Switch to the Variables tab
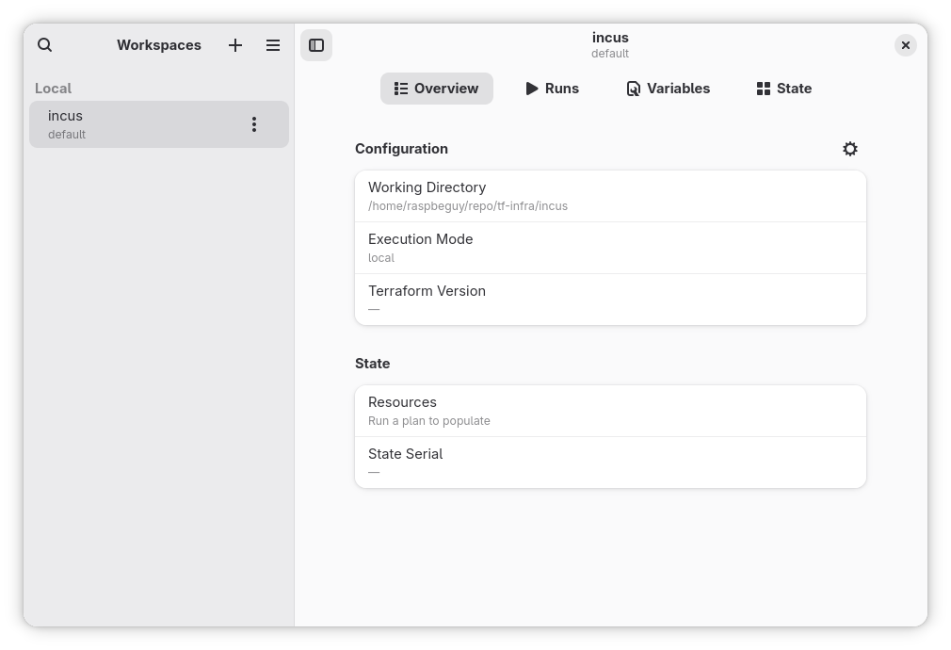The width and height of the screenshot is (951, 650). [x=668, y=89]
